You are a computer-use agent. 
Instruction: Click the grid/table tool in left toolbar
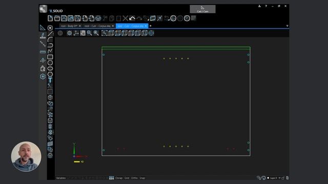(50, 144)
